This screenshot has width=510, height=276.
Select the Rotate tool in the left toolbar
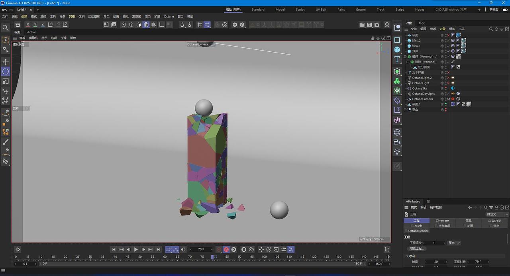(6, 72)
